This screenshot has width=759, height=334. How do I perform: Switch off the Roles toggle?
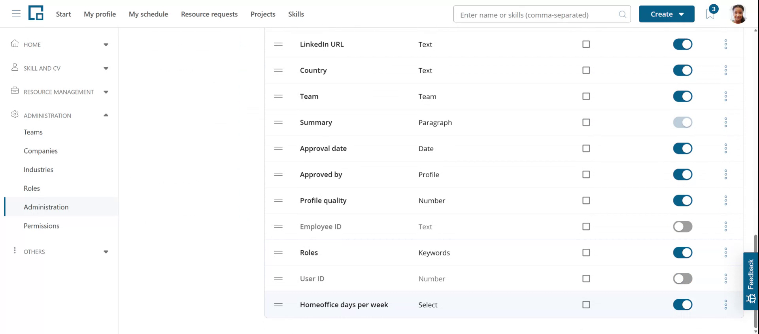click(x=683, y=253)
